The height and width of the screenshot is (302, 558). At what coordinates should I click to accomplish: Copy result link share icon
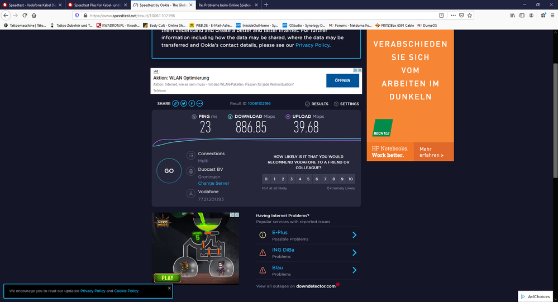click(175, 103)
